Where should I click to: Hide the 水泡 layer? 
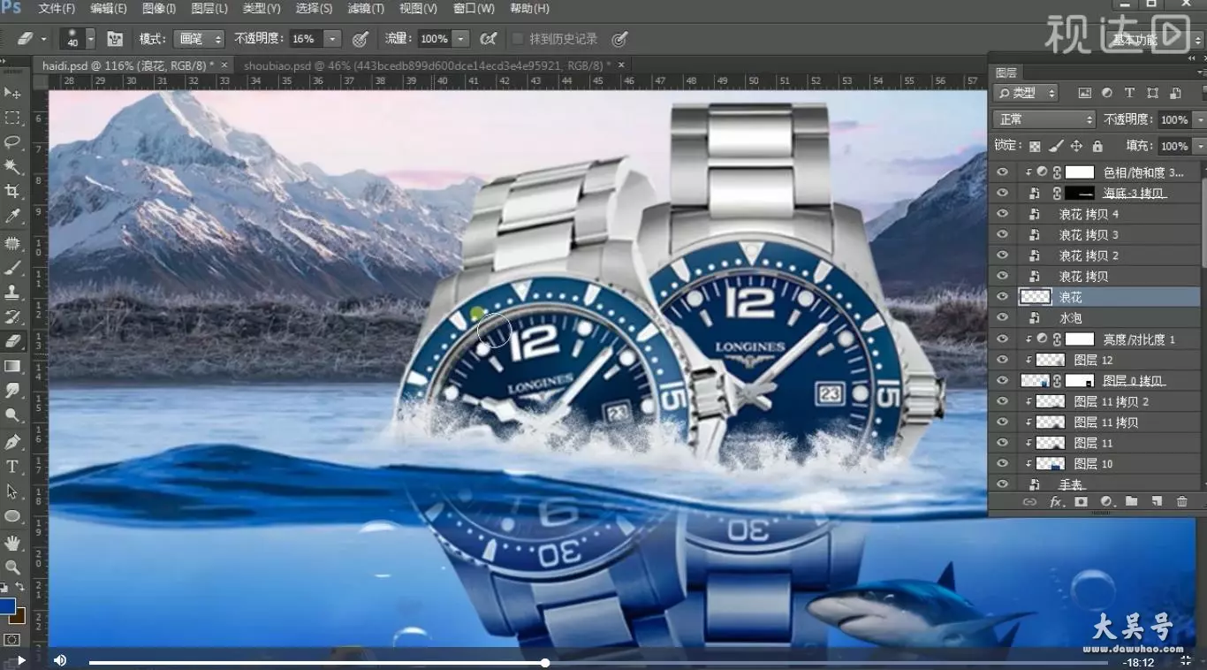tap(1002, 317)
